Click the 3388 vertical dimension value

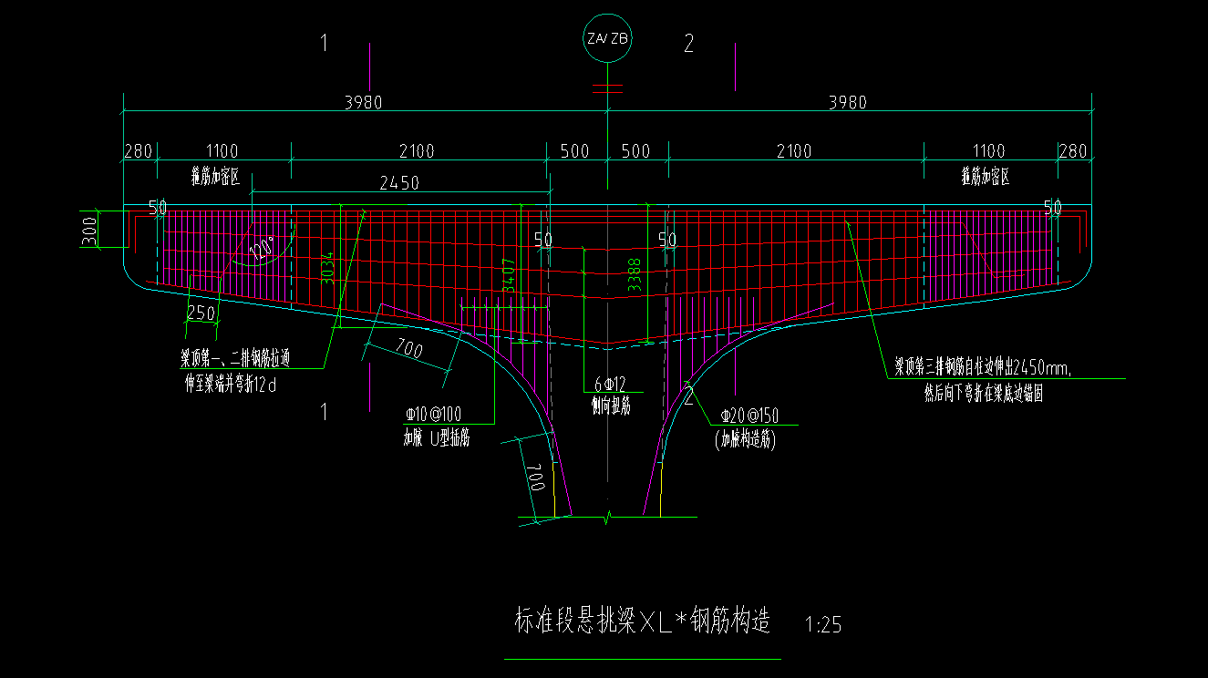(635, 275)
